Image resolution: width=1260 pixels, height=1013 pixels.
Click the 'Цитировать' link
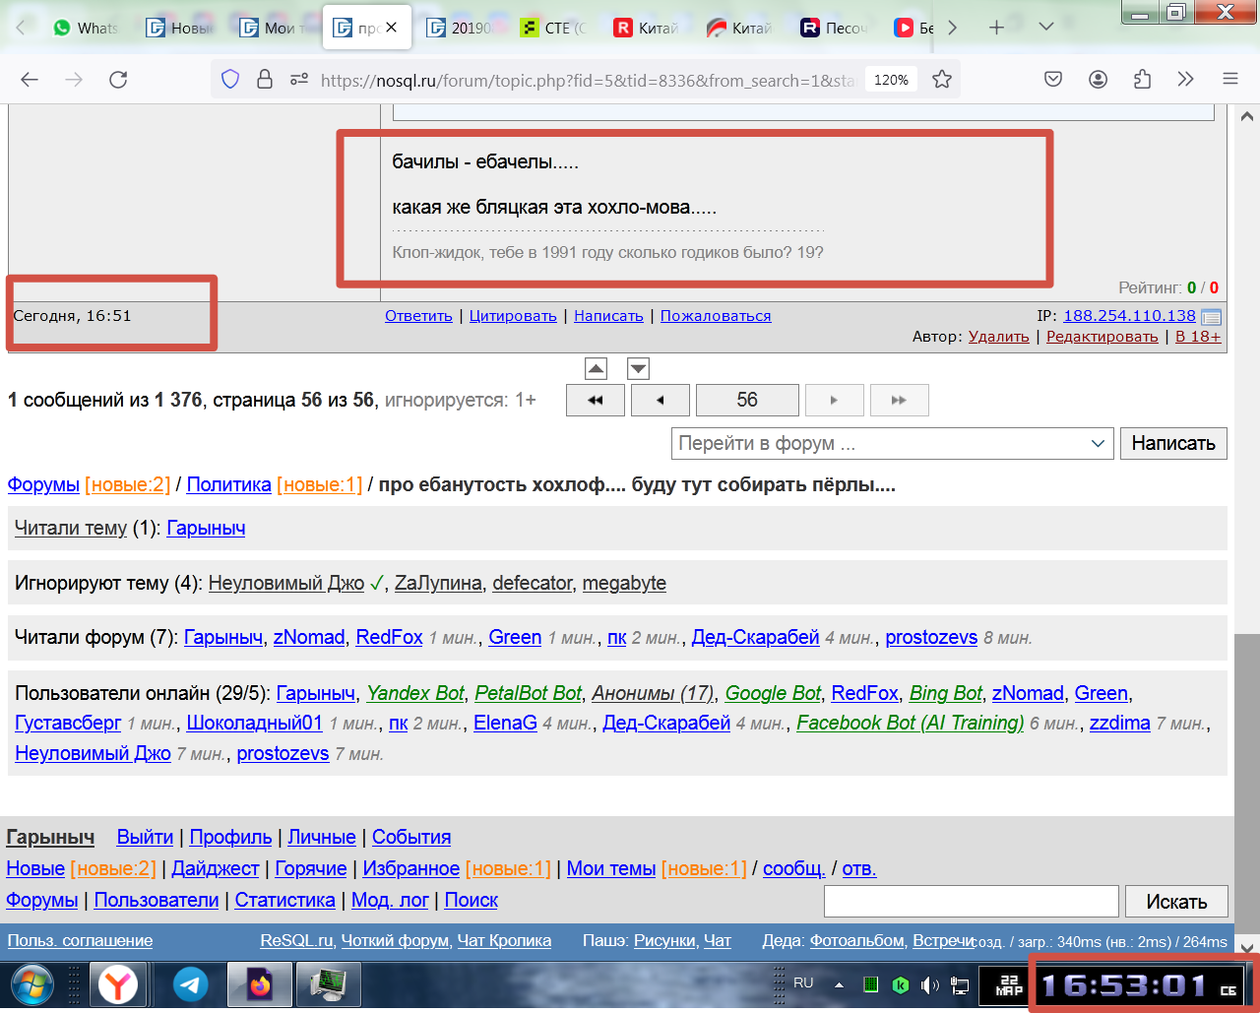click(513, 316)
